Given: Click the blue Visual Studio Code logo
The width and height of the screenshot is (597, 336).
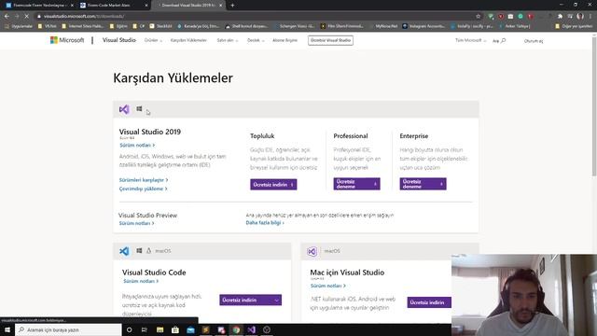Looking at the screenshot, I should (124, 251).
